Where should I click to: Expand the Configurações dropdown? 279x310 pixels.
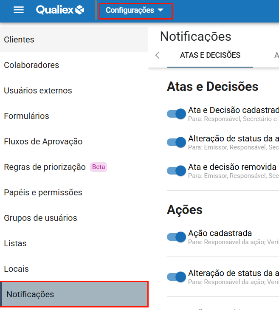[x=135, y=11]
